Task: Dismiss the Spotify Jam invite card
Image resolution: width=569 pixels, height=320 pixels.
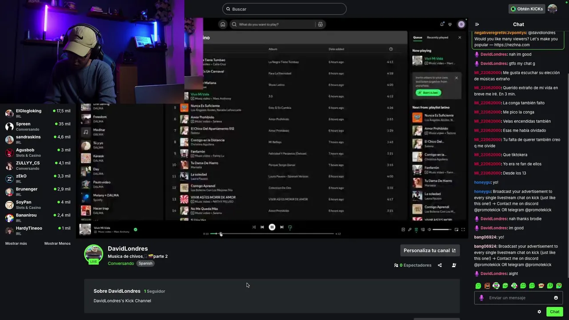Action: (x=456, y=78)
